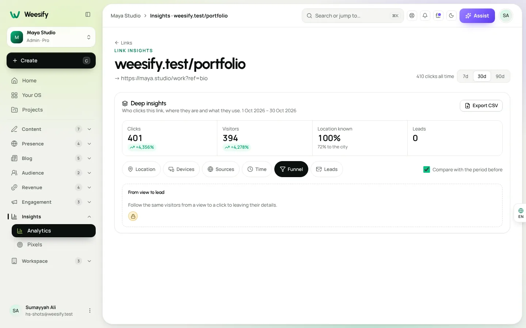Click the lock icon in the funnel card
The image size is (526, 328).
tap(133, 216)
